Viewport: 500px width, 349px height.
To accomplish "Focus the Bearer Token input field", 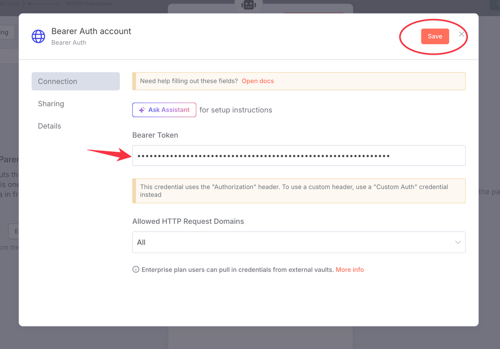I will pos(299,156).
